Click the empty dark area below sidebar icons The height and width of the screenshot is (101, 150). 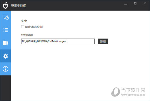click(x=5, y=88)
